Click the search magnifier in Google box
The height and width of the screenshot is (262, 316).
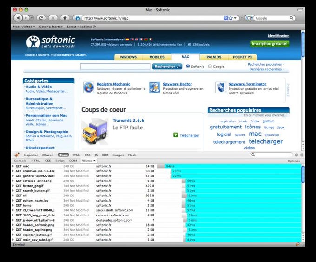291,18
